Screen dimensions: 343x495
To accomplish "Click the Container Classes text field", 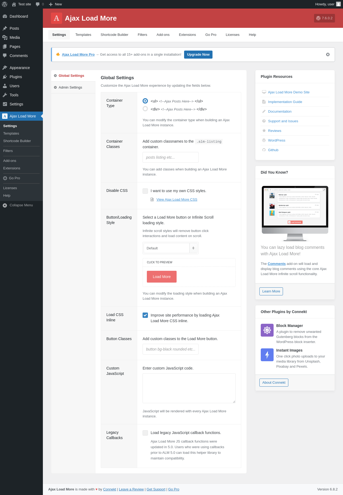I will tap(170, 157).
